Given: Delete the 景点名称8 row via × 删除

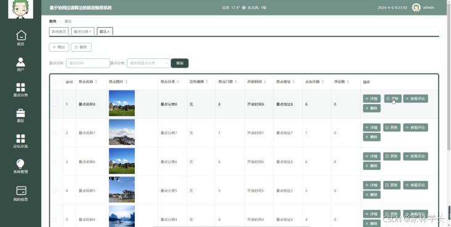Looking at the screenshot, I should (x=372, y=108).
